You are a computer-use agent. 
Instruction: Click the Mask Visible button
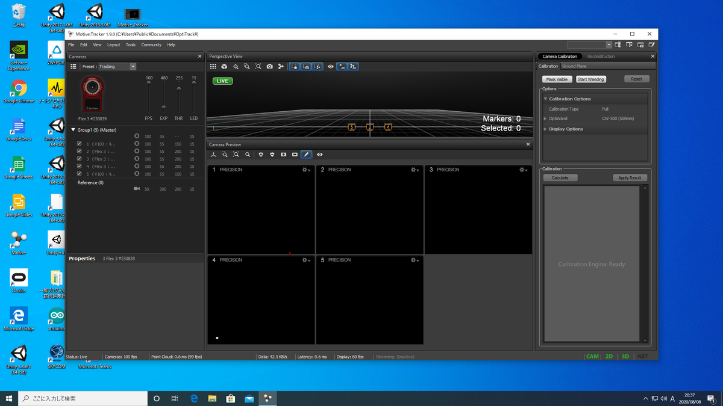click(557, 79)
